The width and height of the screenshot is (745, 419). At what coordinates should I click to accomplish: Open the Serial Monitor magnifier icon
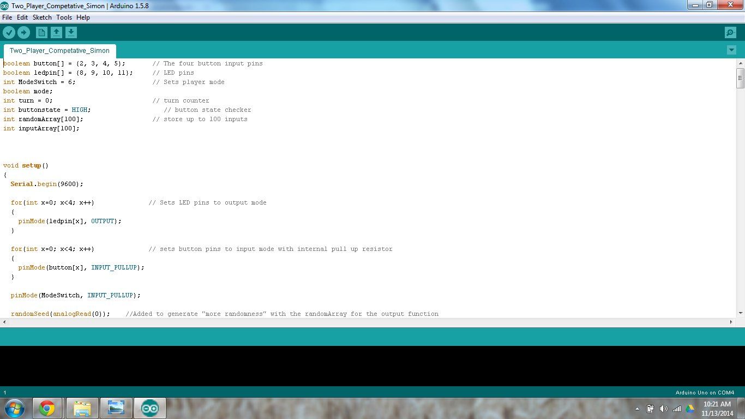point(730,33)
